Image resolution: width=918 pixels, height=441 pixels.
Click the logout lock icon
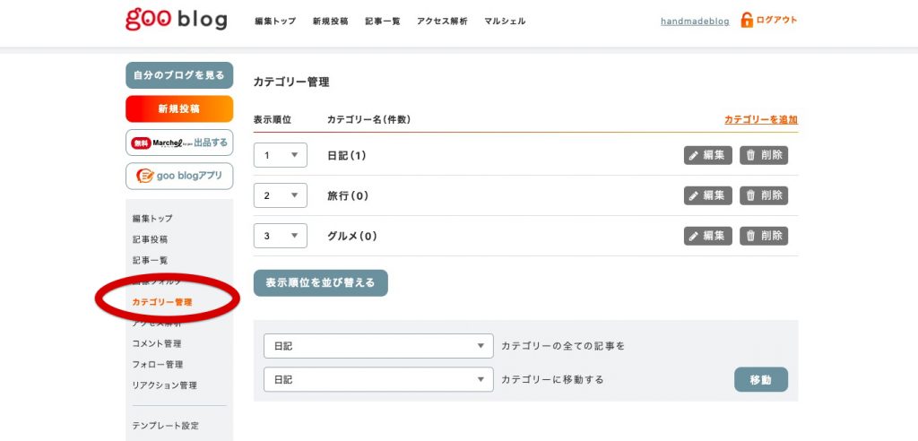click(x=747, y=20)
